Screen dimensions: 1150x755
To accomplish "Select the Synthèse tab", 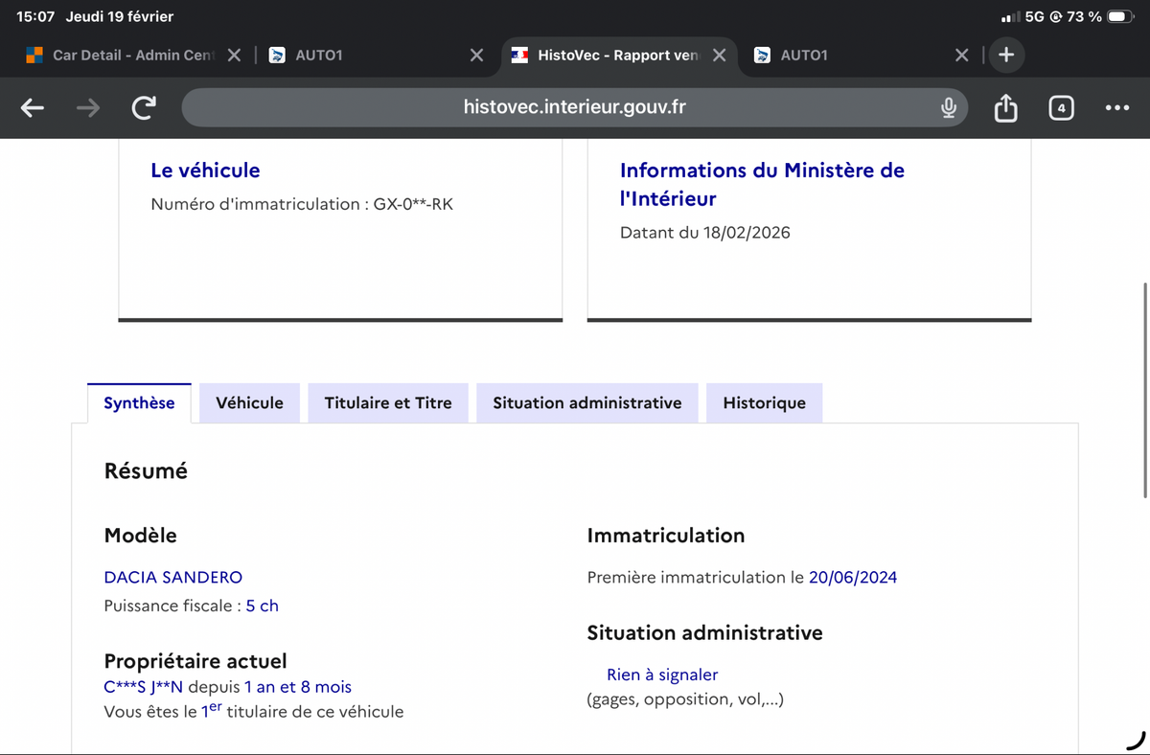I will 139,403.
